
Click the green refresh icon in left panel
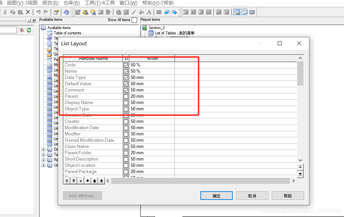[x=29, y=30]
